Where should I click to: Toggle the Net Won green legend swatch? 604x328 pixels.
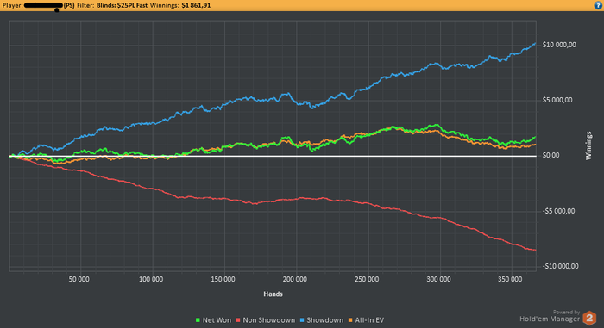198,320
